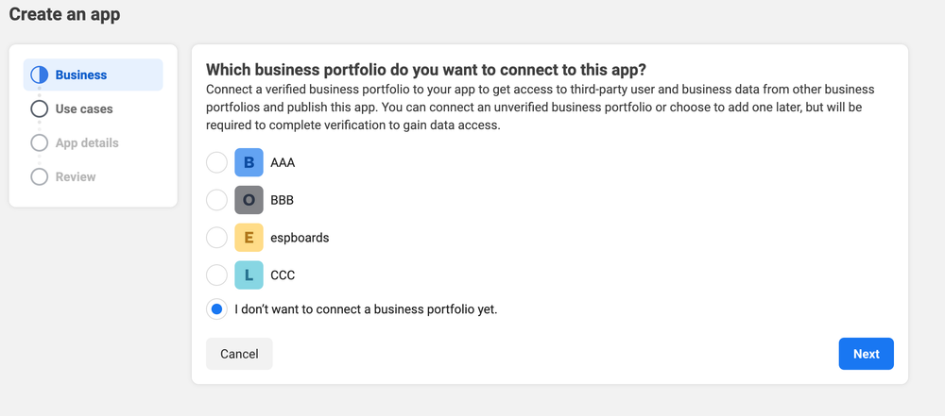Go to the Use cases step

(x=84, y=108)
